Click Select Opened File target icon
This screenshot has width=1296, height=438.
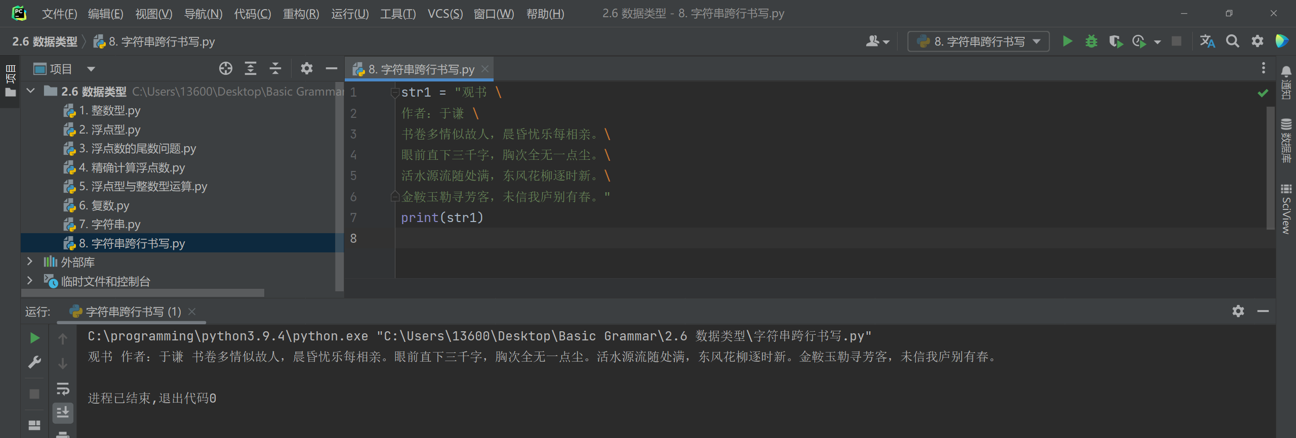pyautogui.click(x=226, y=68)
